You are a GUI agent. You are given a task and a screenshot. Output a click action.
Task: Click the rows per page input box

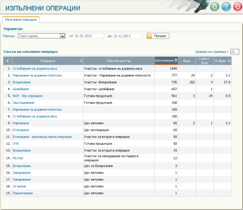[235, 52]
